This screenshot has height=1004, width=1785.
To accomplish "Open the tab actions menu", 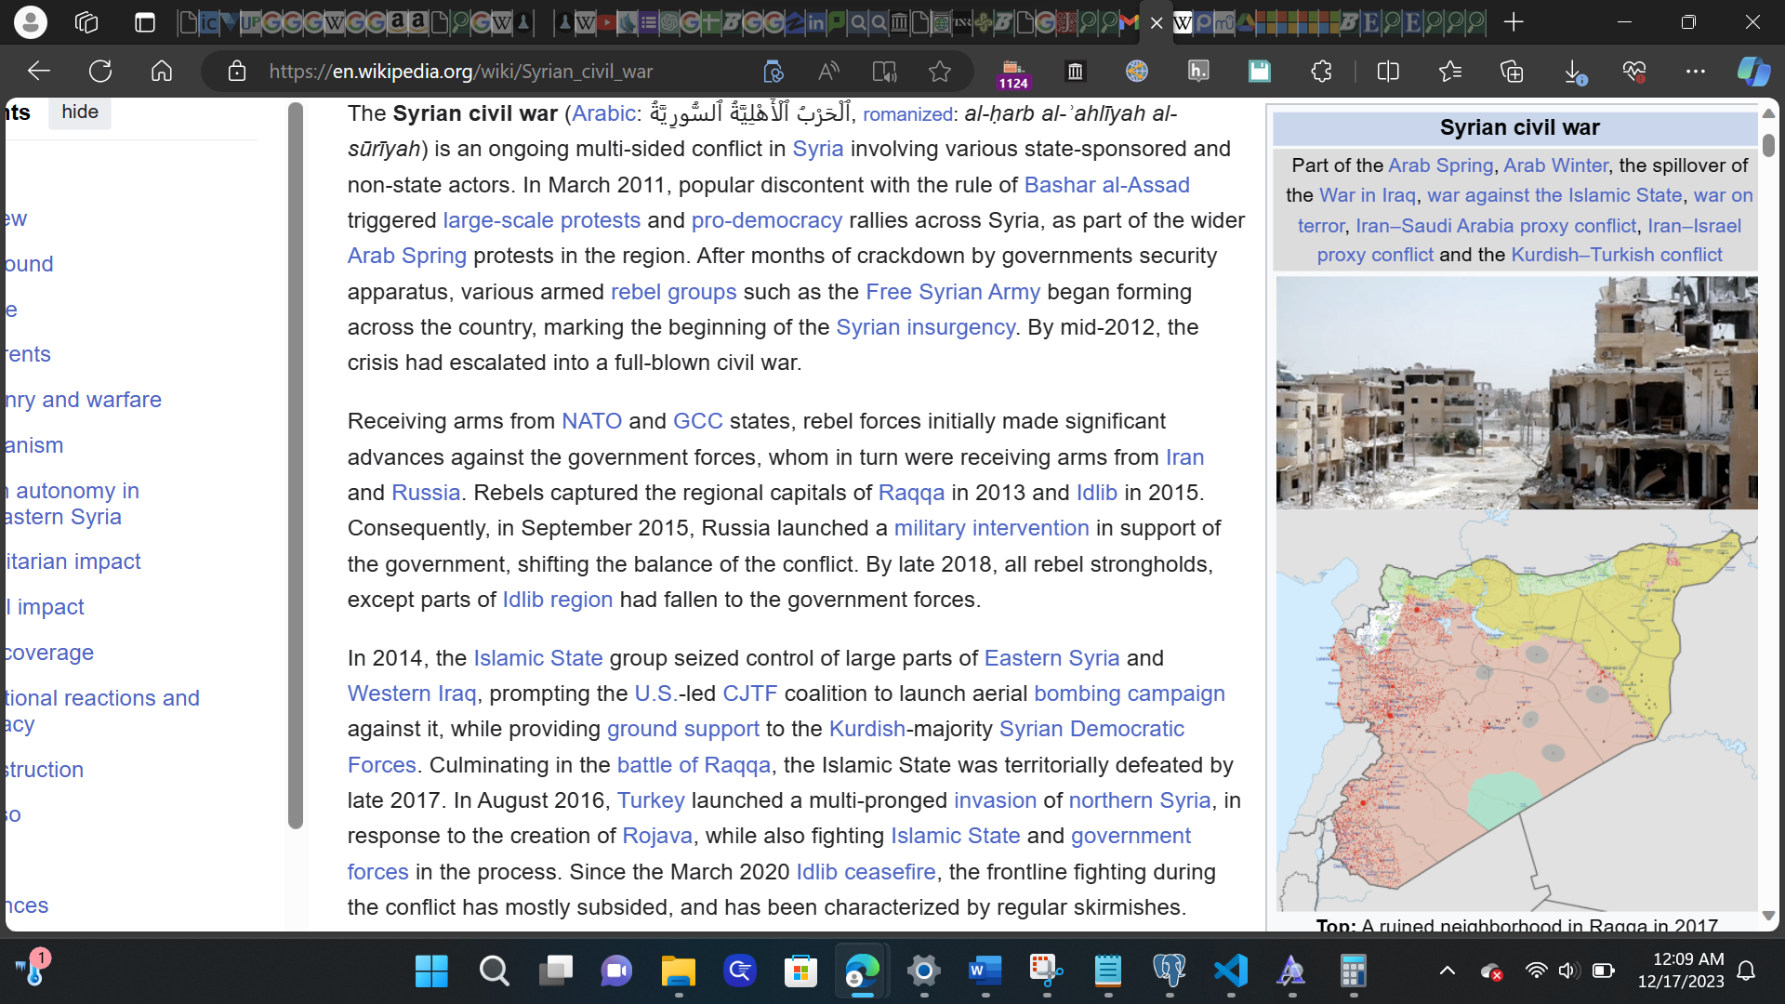I will 145,22.
